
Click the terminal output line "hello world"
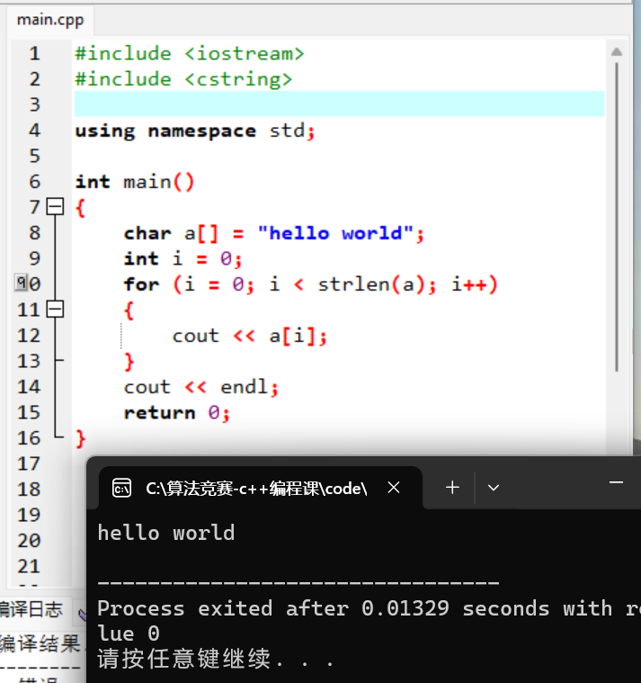(166, 533)
